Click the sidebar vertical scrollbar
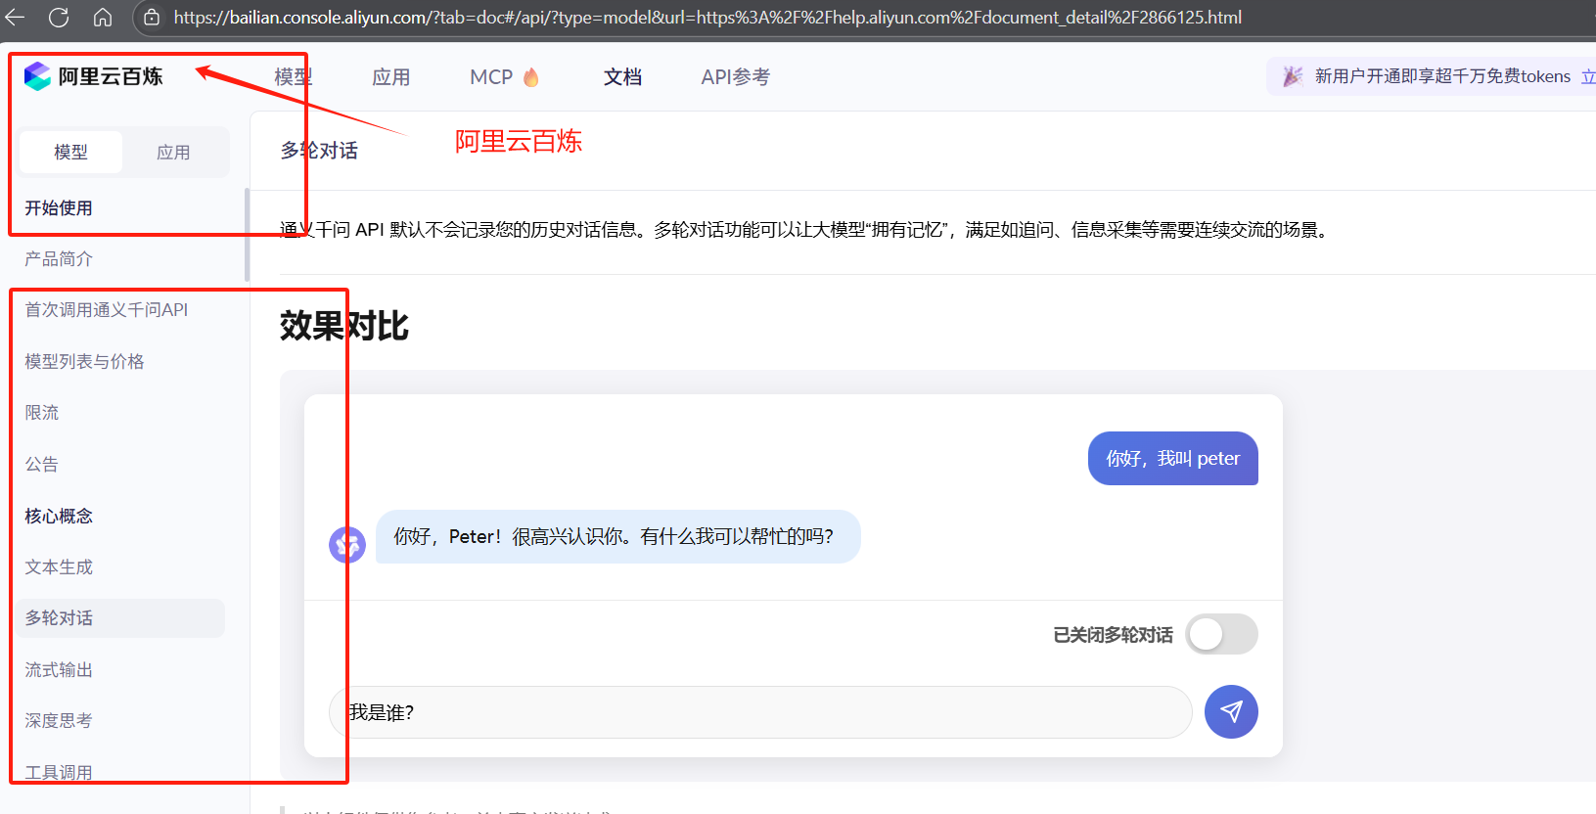The width and height of the screenshot is (1596, 814). coord(247,234)
